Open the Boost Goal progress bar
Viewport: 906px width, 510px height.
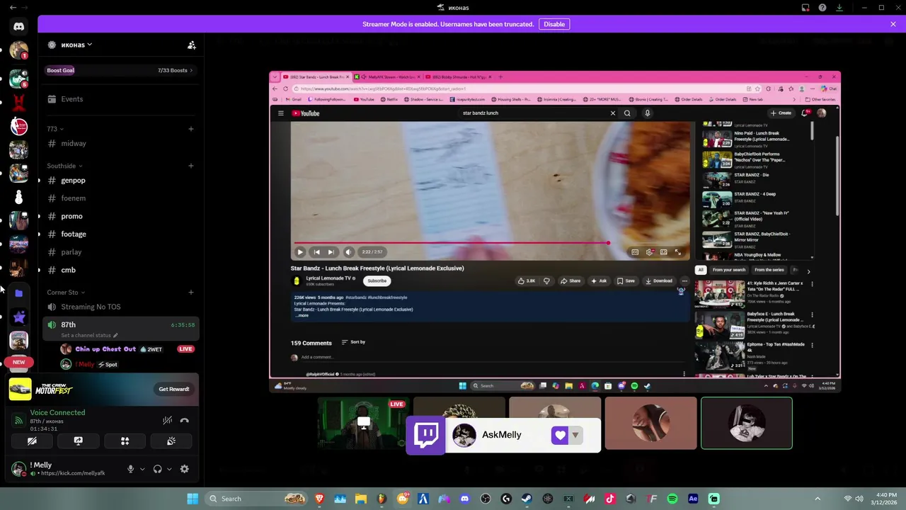120,70
